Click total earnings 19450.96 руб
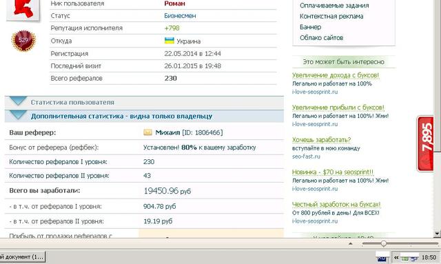Image resolution: width=441 pixels, height=264 pixels. (167, 191)
